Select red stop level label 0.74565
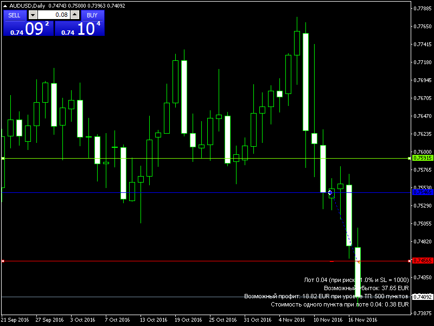This screenshot has height=326, width=434. tap(422, 261)
